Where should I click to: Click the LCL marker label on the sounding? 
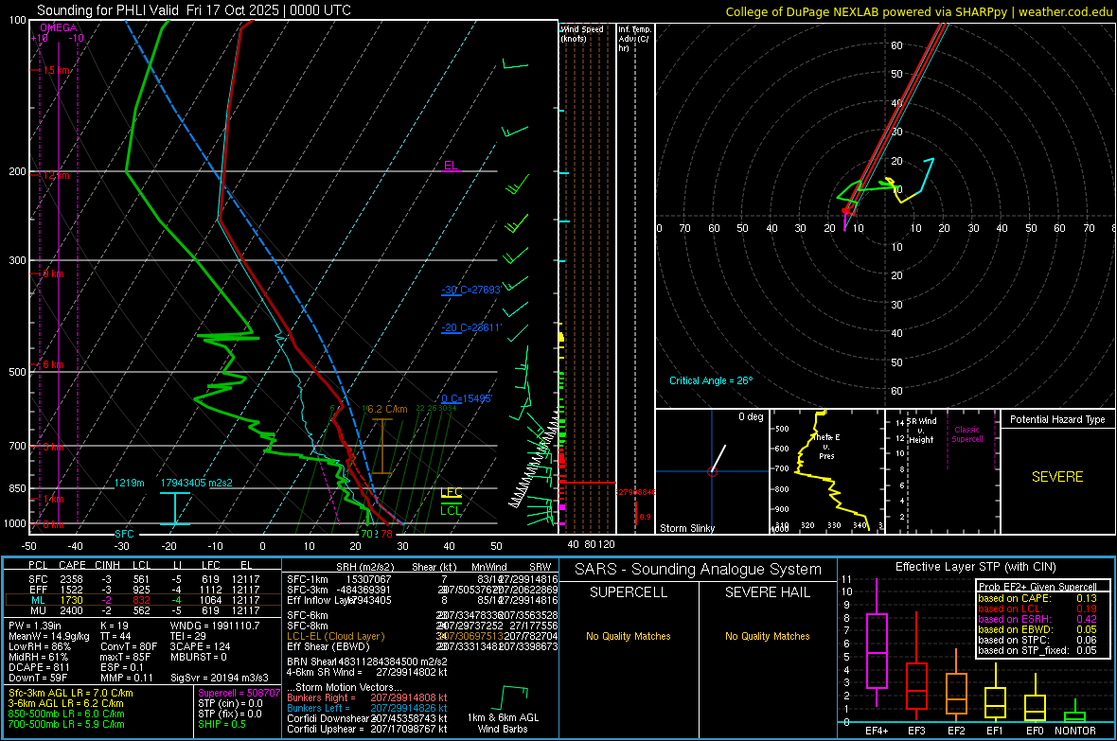pos(451,510)
